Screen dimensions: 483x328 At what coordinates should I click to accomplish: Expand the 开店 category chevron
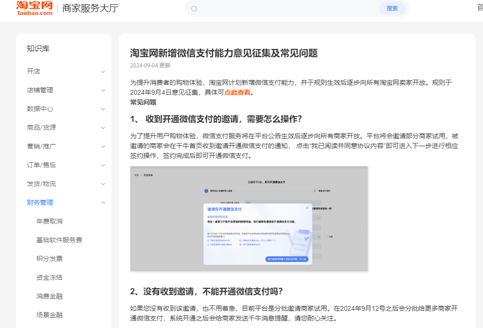103,71
